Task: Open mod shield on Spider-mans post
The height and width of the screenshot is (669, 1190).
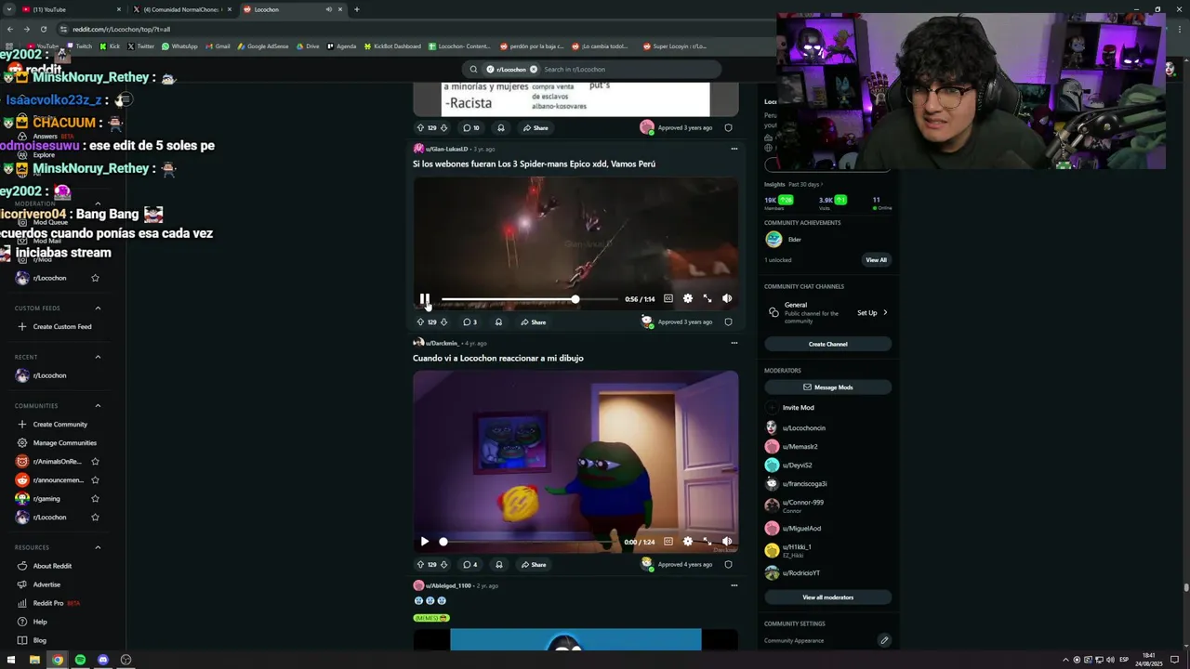Action: (x=728, y=322)
